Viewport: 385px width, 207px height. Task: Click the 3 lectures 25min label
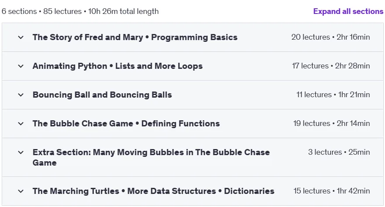tap(339, 152)
